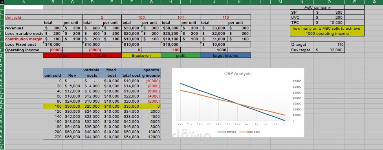This screenshot has height=150, width=383.
Task: Select column A header
Action: click(24, 2)
